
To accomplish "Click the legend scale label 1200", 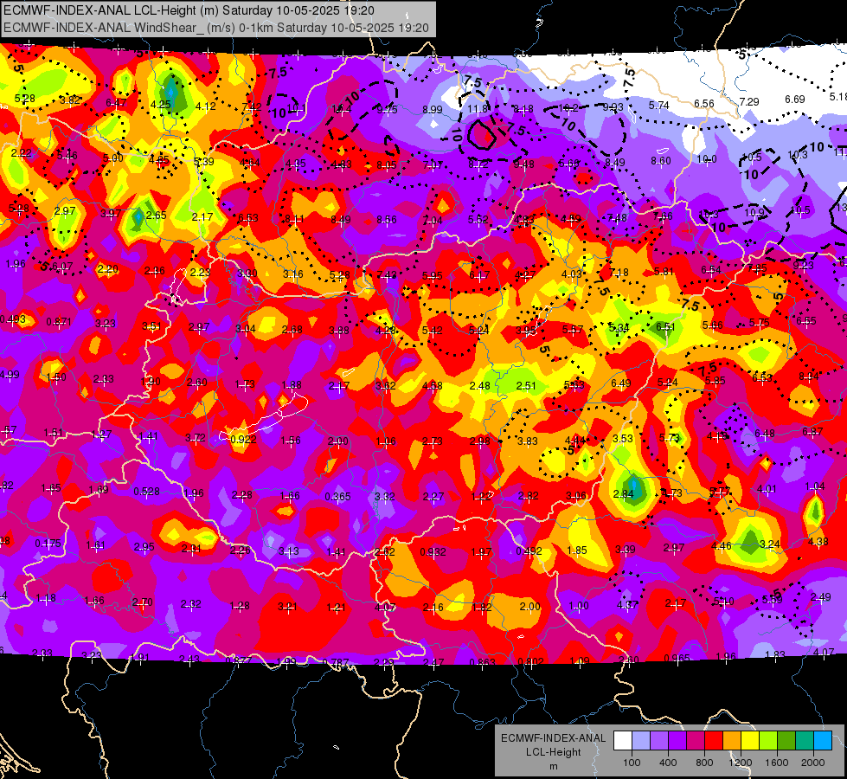I will tap(740, 763).
